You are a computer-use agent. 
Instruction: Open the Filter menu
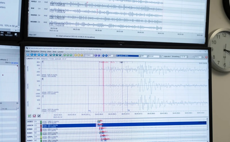point(49,52)
